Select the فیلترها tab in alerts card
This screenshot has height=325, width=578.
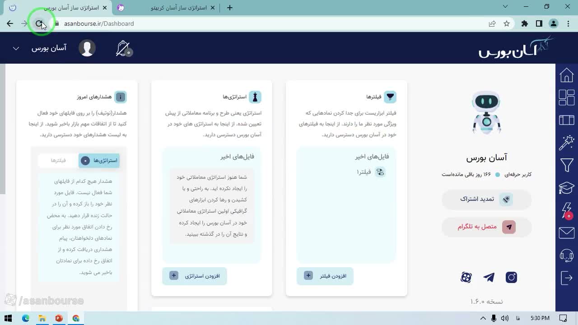click(x=58, y=160)
